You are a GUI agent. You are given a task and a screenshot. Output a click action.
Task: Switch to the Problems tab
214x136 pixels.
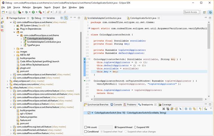tap(130, 105)
